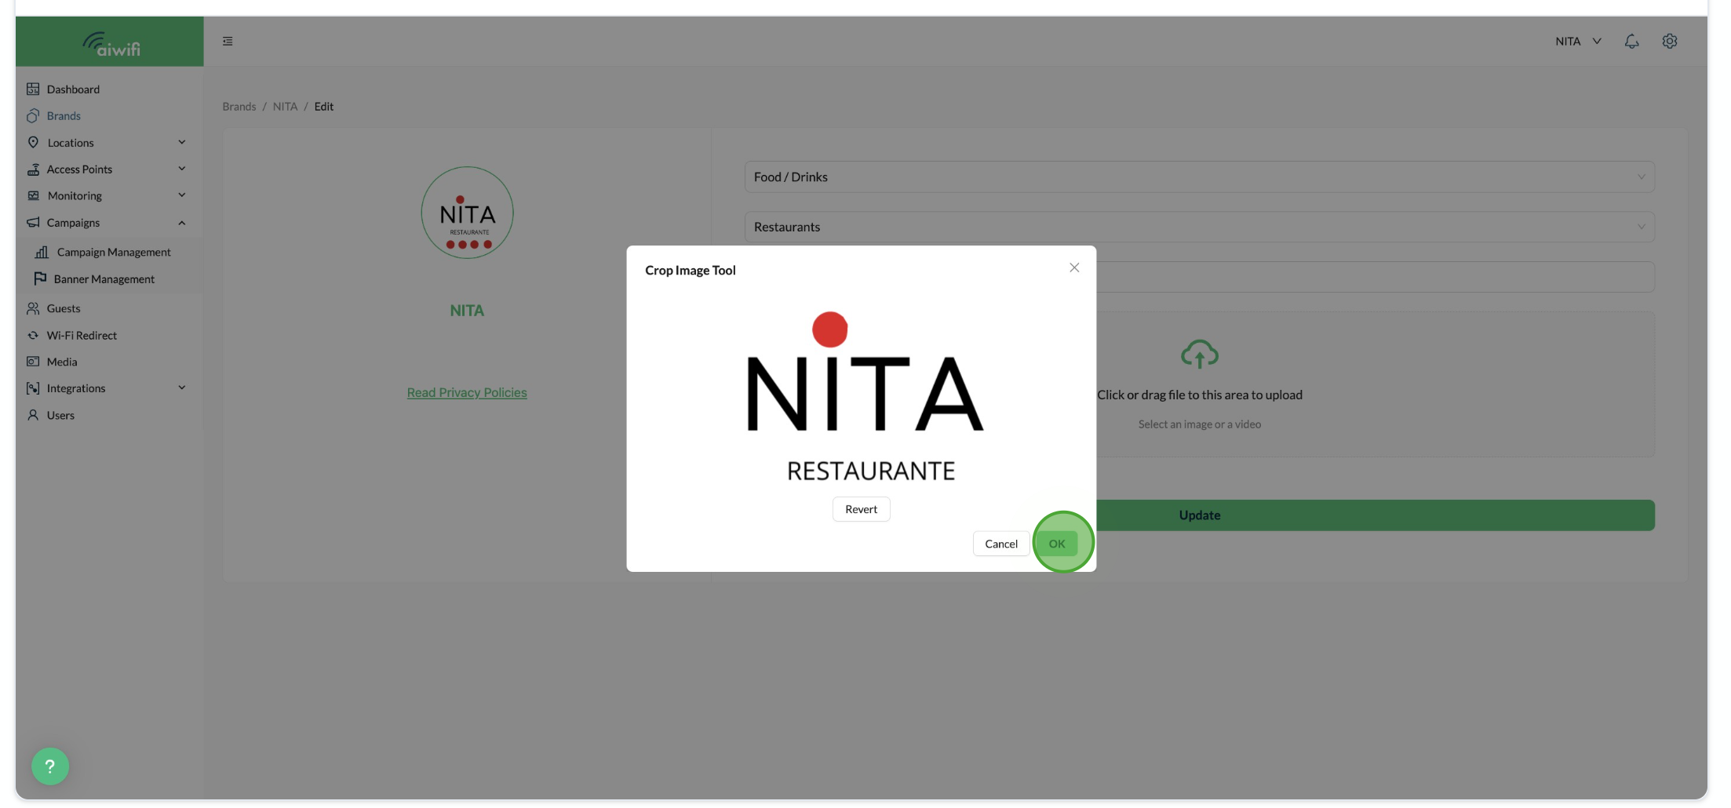Click the Campaign Management chart icon
This screenshot has width=1731, height=808.
[42, 253]
